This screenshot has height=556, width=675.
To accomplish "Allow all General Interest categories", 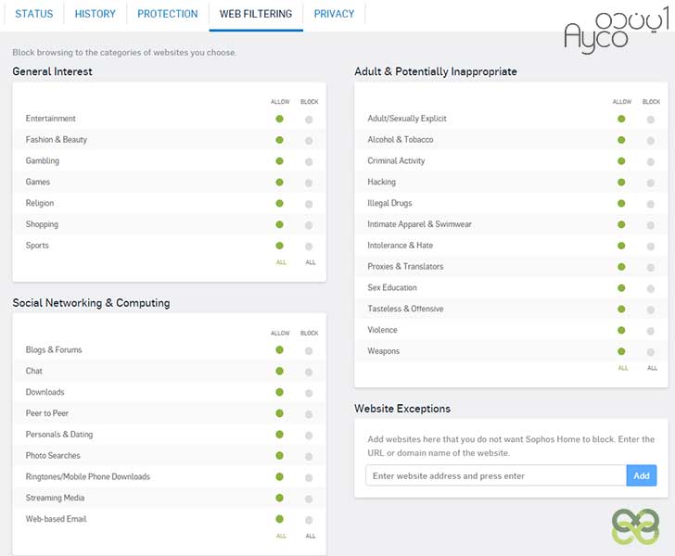I will coord(281,262).
